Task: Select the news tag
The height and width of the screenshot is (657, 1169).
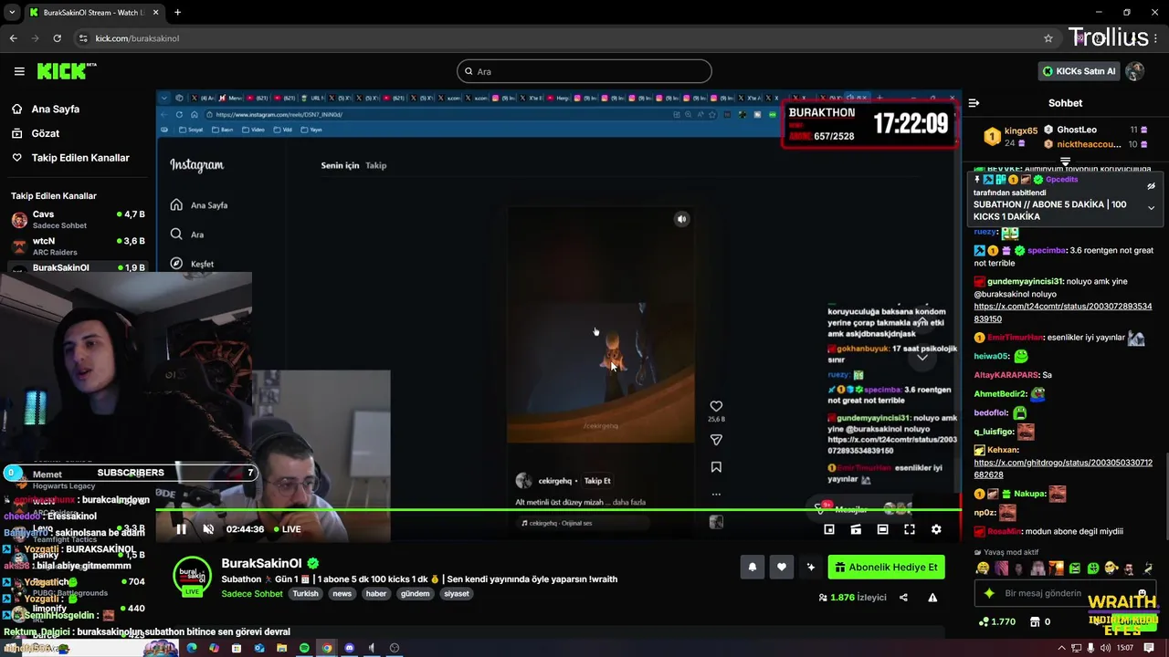Action: point(342,593)
